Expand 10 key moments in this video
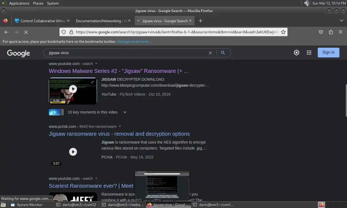Viewport: 347px width, 208px height. [125, 112]
